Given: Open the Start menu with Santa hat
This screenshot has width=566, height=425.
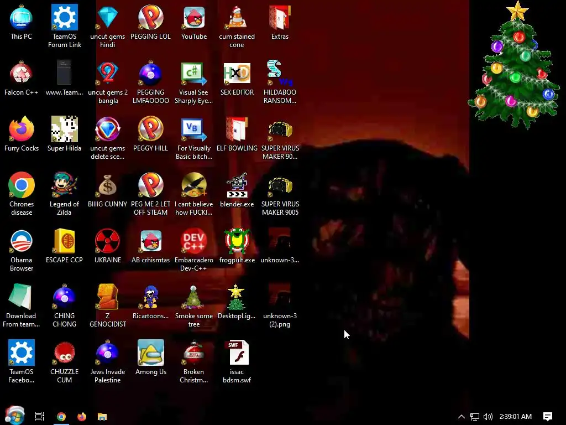Looking at the screenshot, I should point(15,415).
